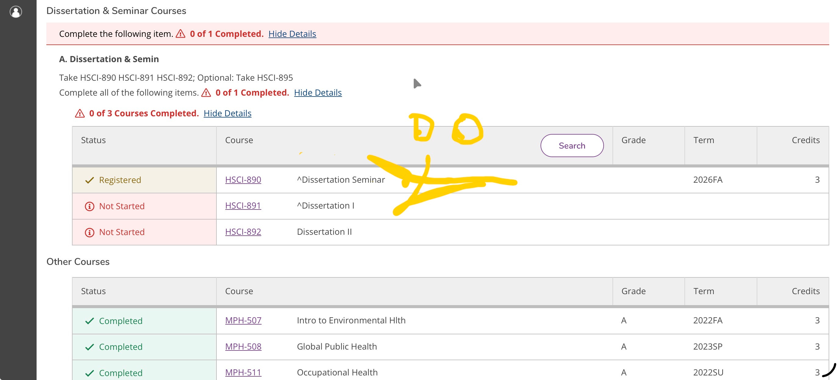Open the HSCI-890 course link
This screenshot has width=839, height=380.
tap(243, 180)
